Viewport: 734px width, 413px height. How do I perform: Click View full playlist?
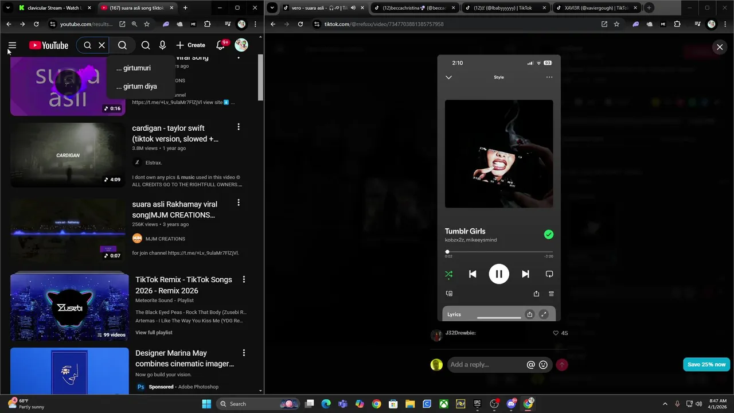154,333
